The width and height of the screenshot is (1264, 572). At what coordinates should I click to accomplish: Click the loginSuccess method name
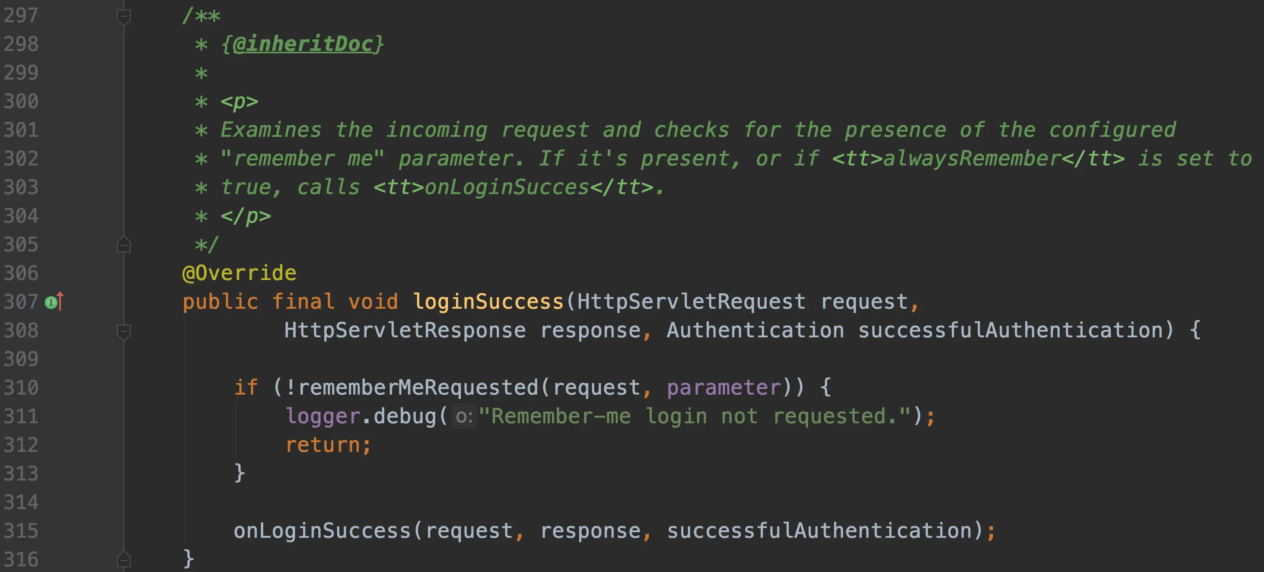coord(488,301)
